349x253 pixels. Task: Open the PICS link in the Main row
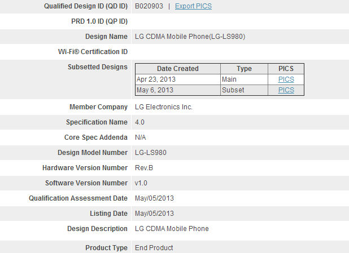click(x=286, y=79)
